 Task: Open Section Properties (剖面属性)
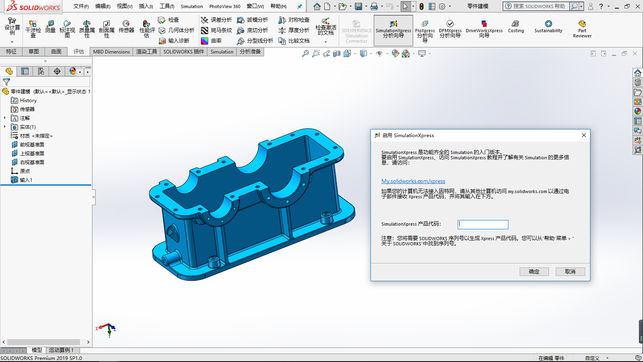[106, 29]
